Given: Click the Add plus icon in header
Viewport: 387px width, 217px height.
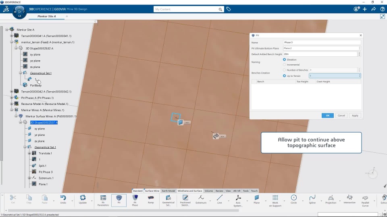Looking at the screenshot, I should click(364, 9).
